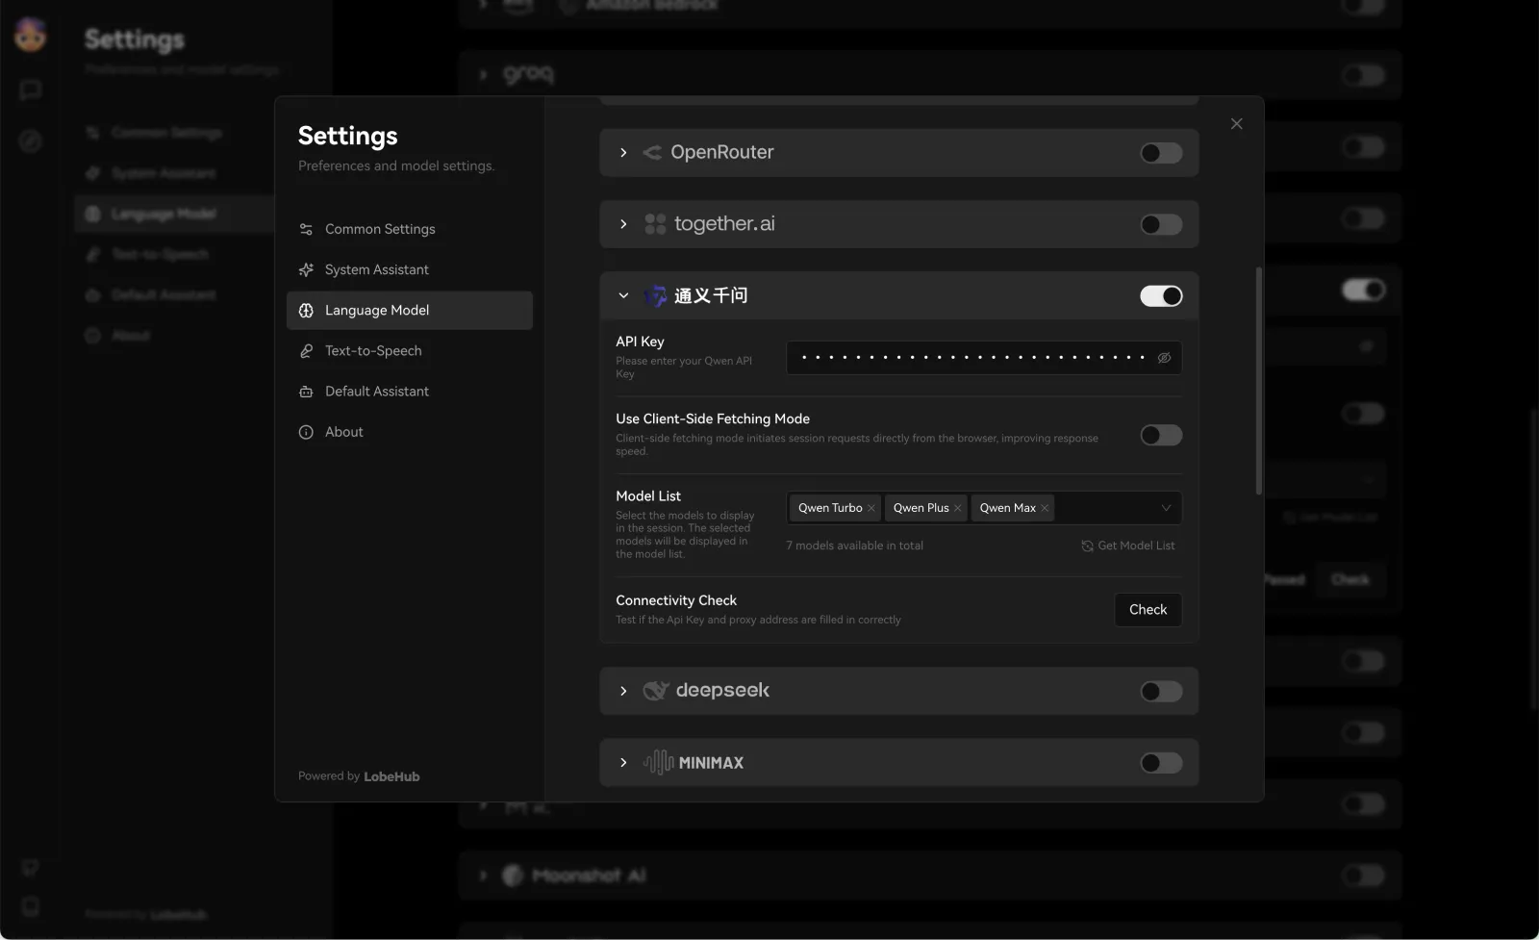Screen dimensions: 1539x940
Task: Click the user avatar in background sidebar
Action: [x=31, y=36]
